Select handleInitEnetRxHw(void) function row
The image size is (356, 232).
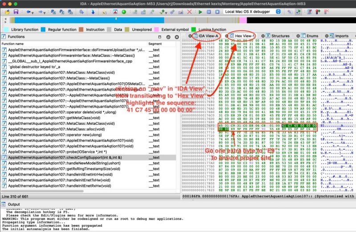click(x=89, y=186)
